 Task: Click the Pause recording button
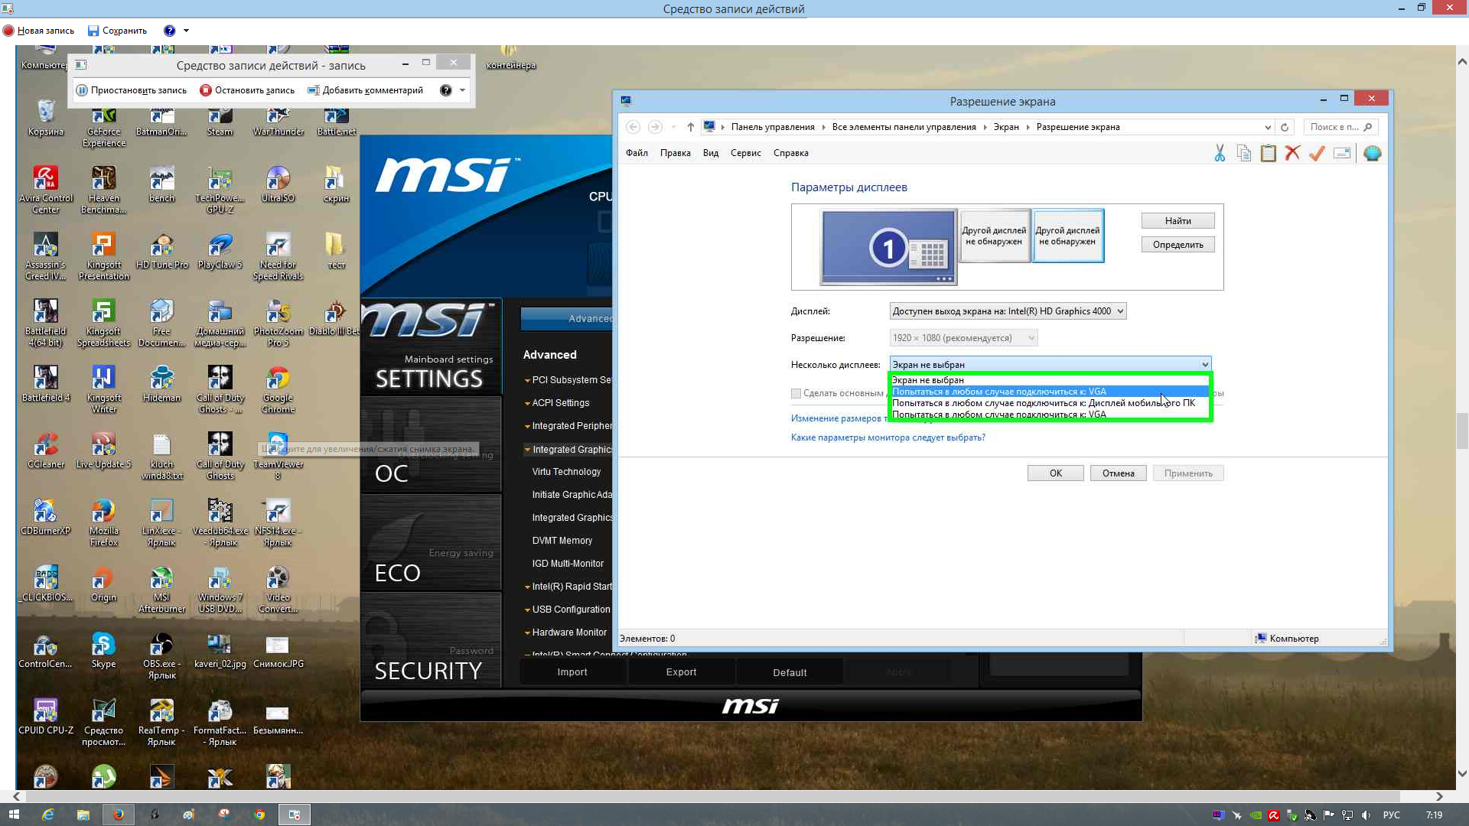(132, 90)
